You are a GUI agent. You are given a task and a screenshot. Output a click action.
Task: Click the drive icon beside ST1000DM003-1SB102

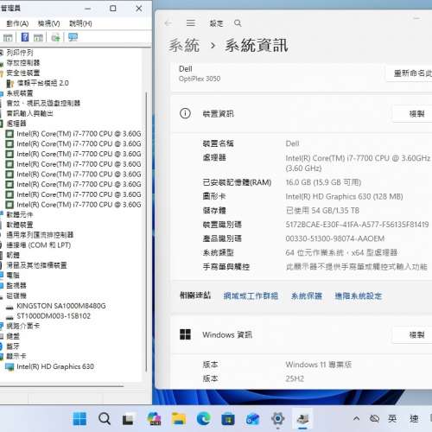pos(10,317)
